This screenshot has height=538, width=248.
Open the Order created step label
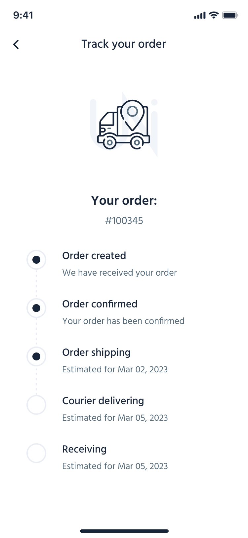point(94,256)
